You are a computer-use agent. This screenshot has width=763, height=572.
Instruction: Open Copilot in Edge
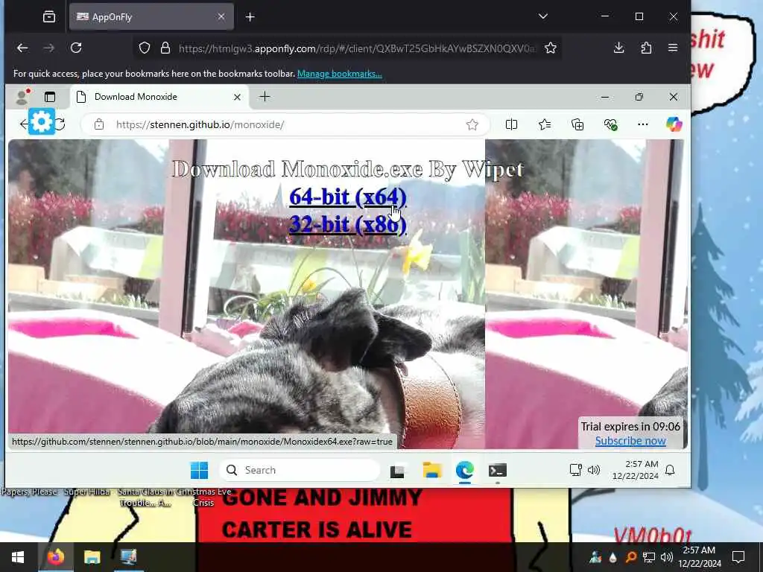[674, 124]
